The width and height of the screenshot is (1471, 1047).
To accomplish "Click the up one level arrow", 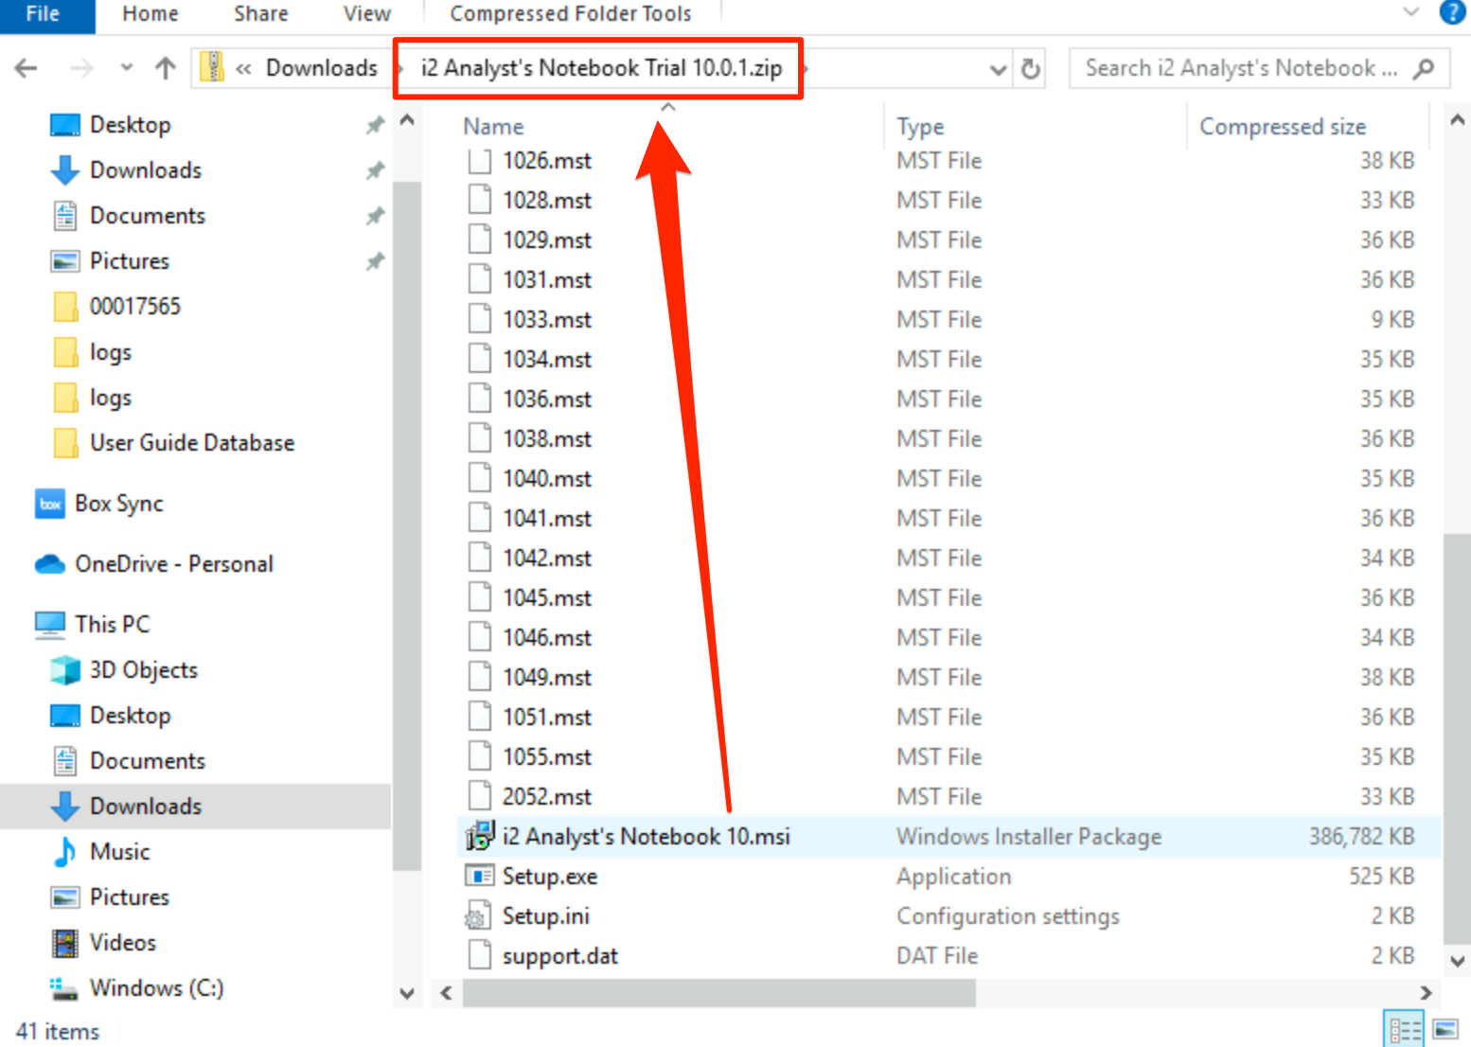I will (165, 67).
